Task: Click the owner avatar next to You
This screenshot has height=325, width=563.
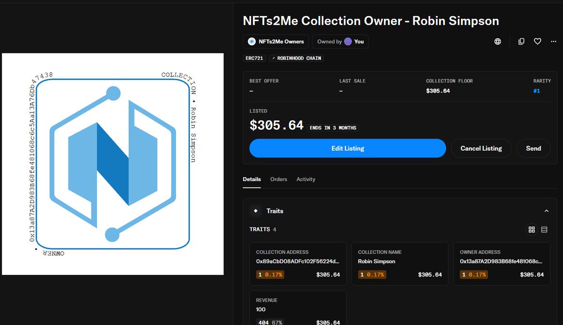Action: click(x=348, y=41)
